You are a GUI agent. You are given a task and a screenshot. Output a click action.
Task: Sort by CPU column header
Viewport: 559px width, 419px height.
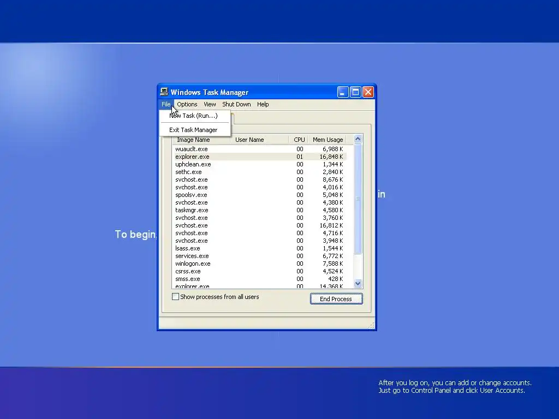click(x=299, y=140)
